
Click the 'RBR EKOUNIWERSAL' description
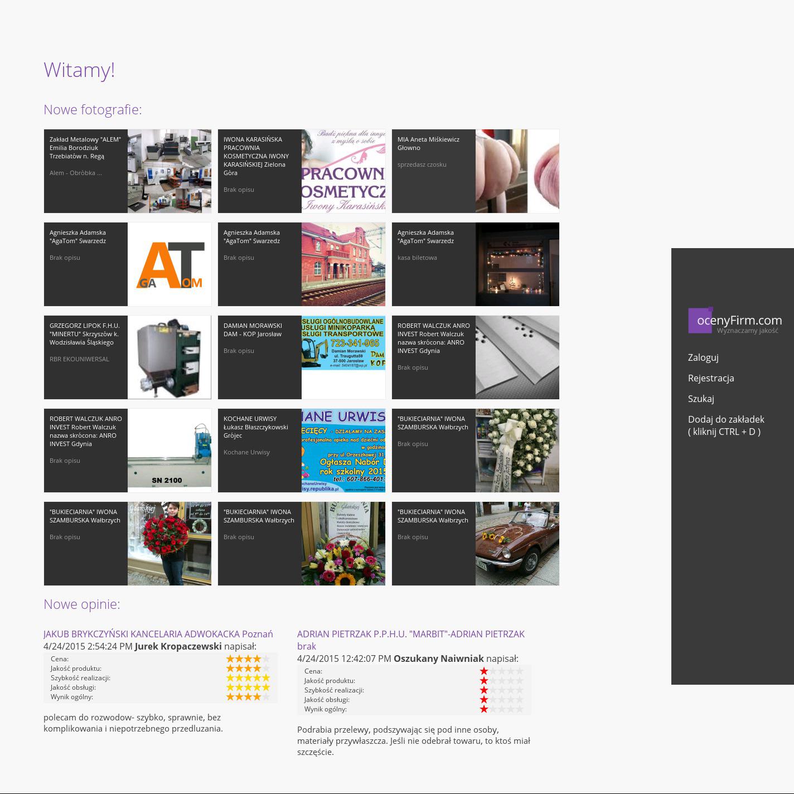click(x=79, y=359)
